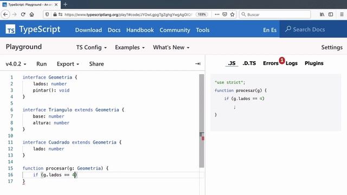Open the Examples dropdown

click(x=130, y=48)
